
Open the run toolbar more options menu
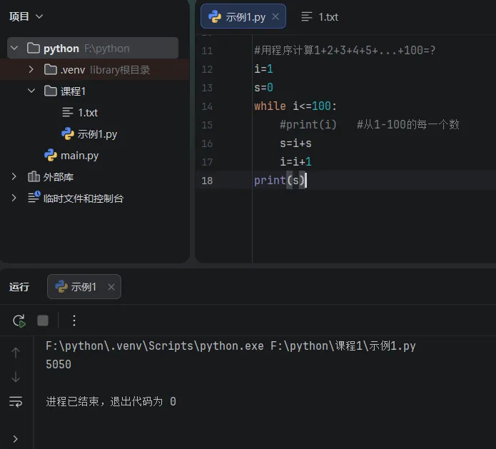coord(74,321)
